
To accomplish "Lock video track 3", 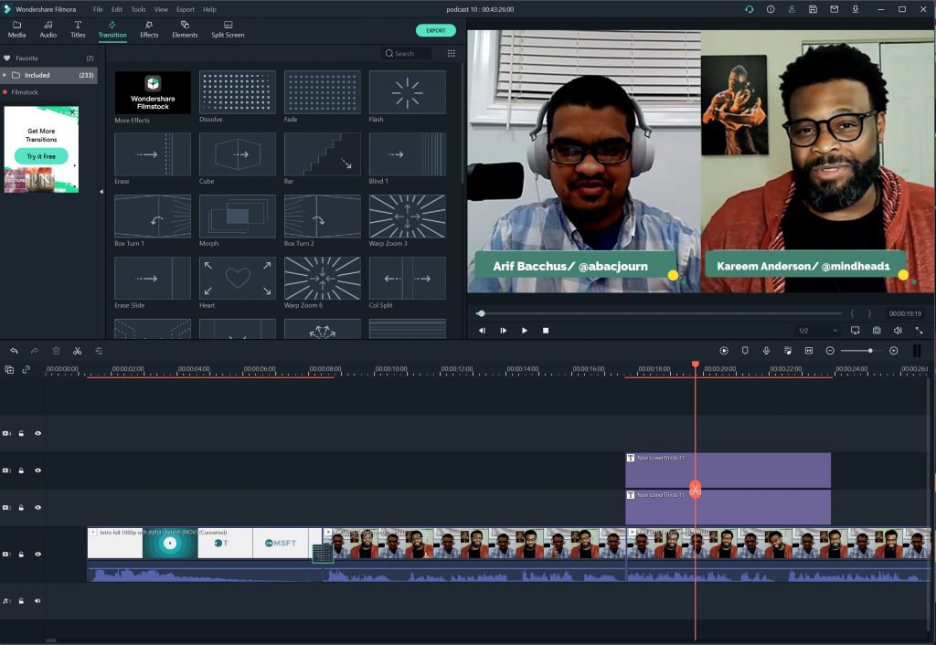I will [22, 471].
